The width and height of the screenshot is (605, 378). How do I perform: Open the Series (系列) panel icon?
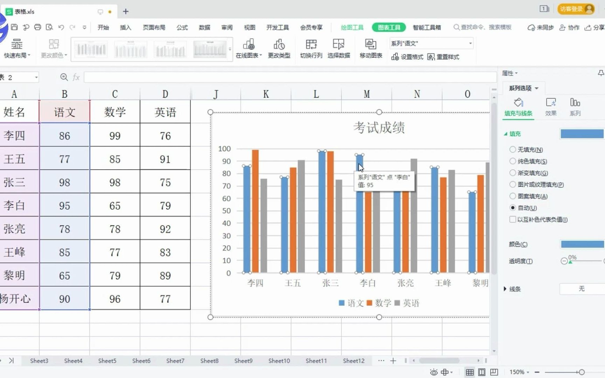pyautogui.click(x=575, y=107)
